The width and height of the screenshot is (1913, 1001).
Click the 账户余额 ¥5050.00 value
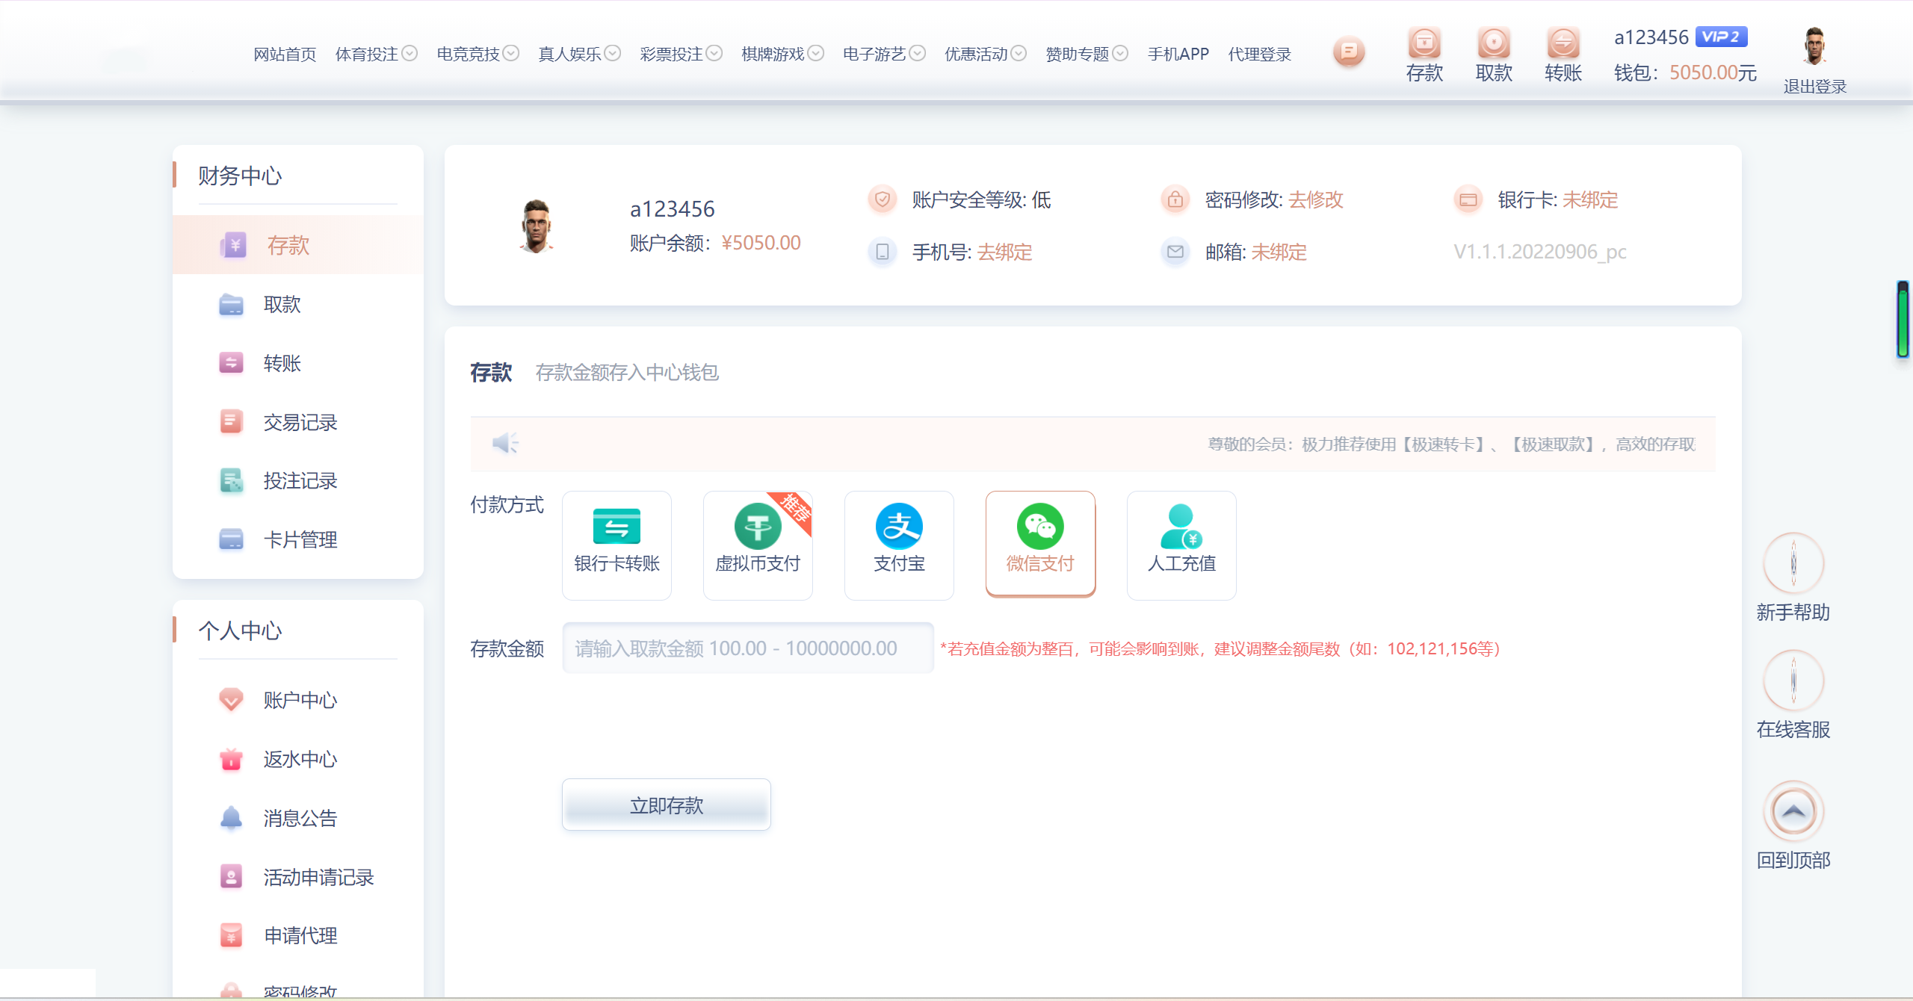[761, 243]
